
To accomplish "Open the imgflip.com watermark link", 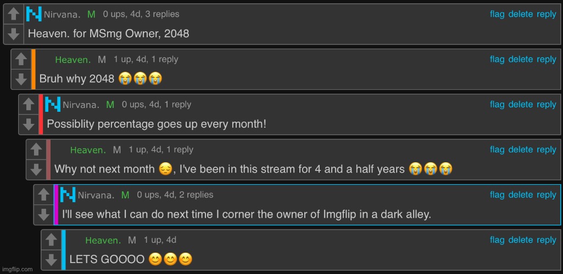I will pos(17,269).
